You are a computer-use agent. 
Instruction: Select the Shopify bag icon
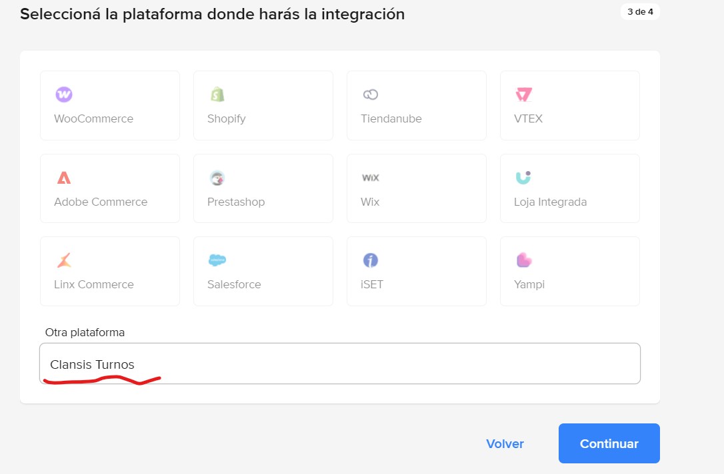pyautogui.click(x=217, y=95)
